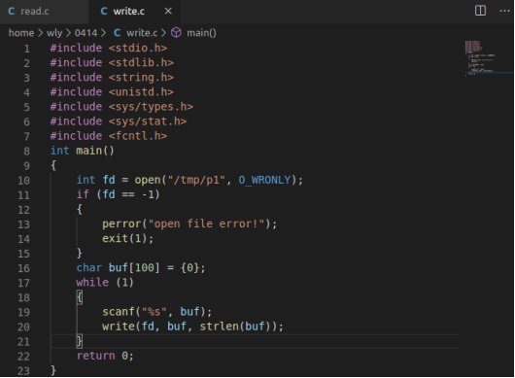Click 'return 0;' statement
The width and height of the screenshot is (515, 378).
(x=105, y=356)
